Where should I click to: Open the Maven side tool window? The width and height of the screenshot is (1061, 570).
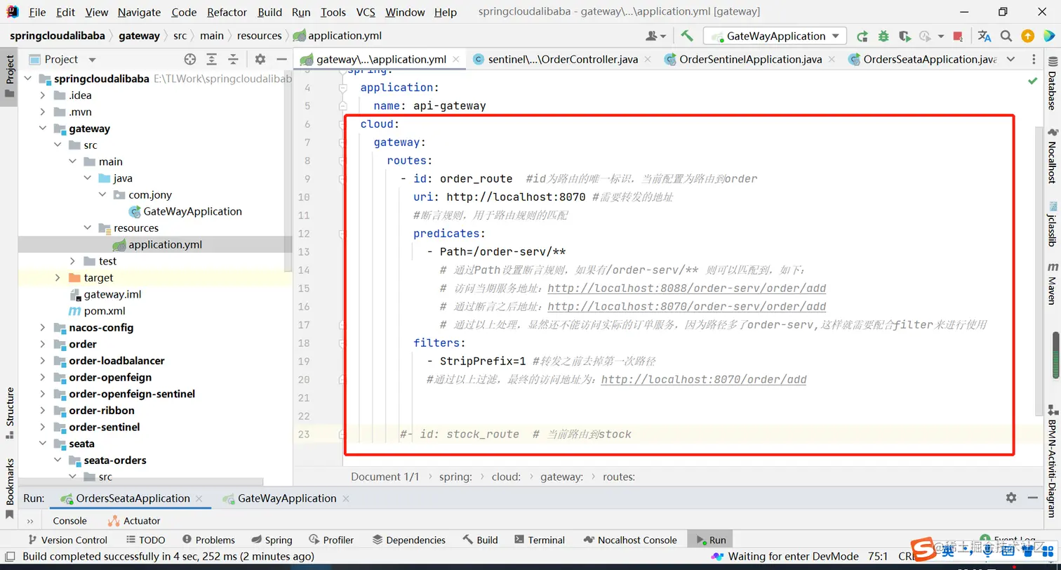click(1053, 284)
